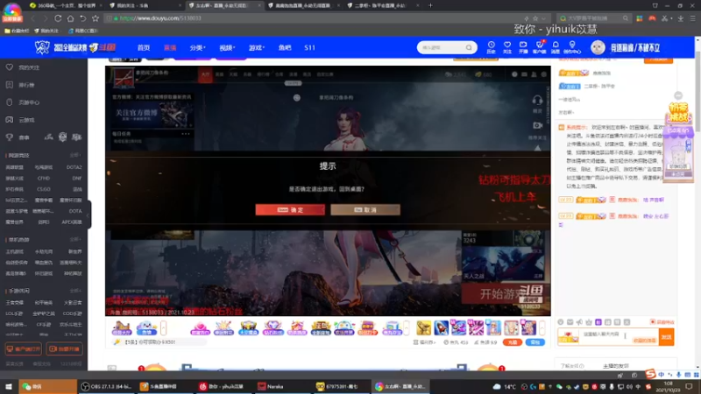701x394 pixels.
Task: Open the 关注 heart icon in header
Action: tap(507, 47)
